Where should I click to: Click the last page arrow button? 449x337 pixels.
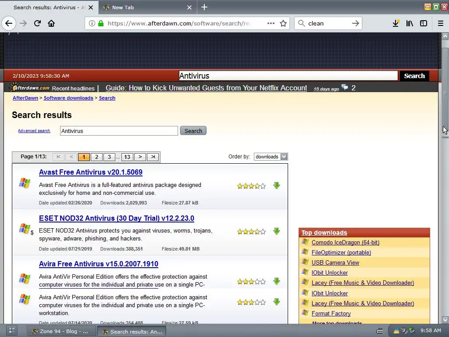pyautogui.click(x=153, y=157)
